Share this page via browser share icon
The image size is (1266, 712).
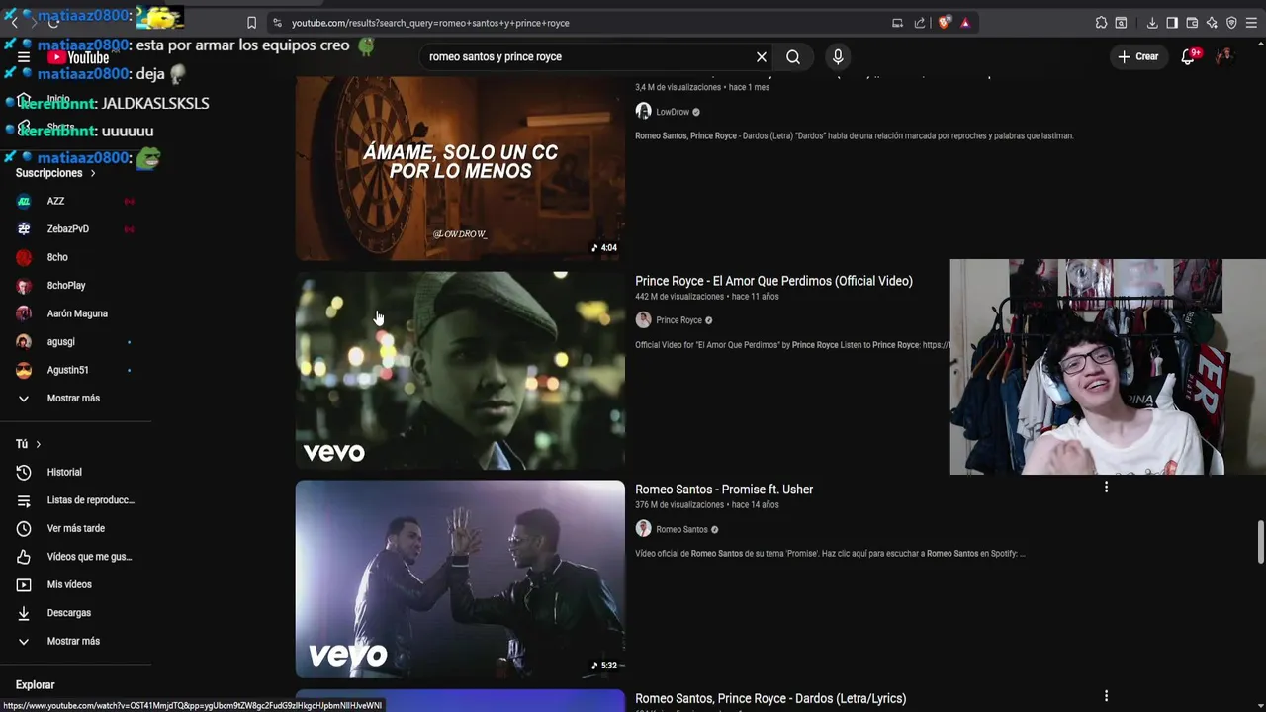pos(920,23)
